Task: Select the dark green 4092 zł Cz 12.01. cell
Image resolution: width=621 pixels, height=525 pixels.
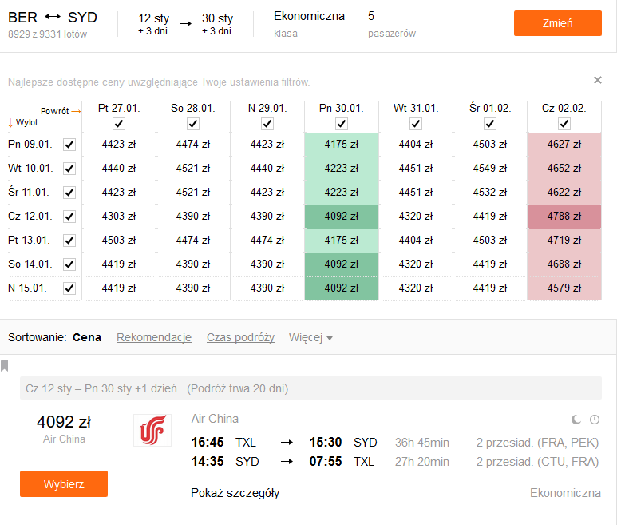Action: click(342, 216)
